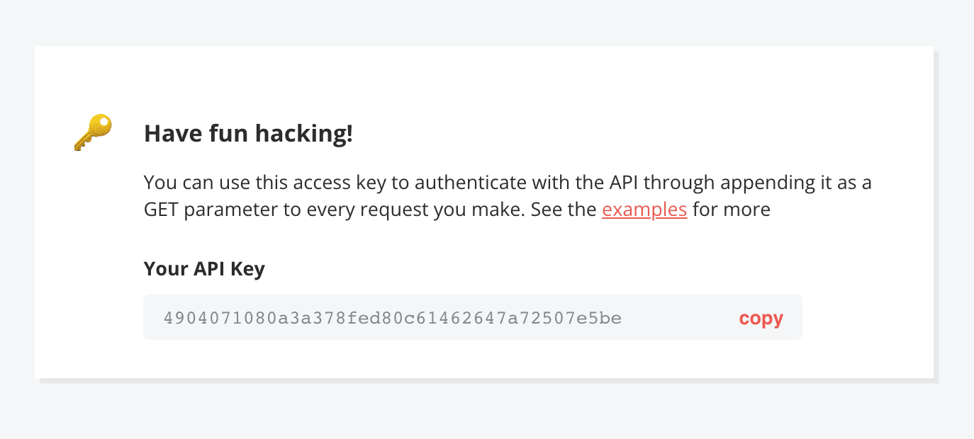Click the golden key icon

pyautogui.click(x=92, y=133)
